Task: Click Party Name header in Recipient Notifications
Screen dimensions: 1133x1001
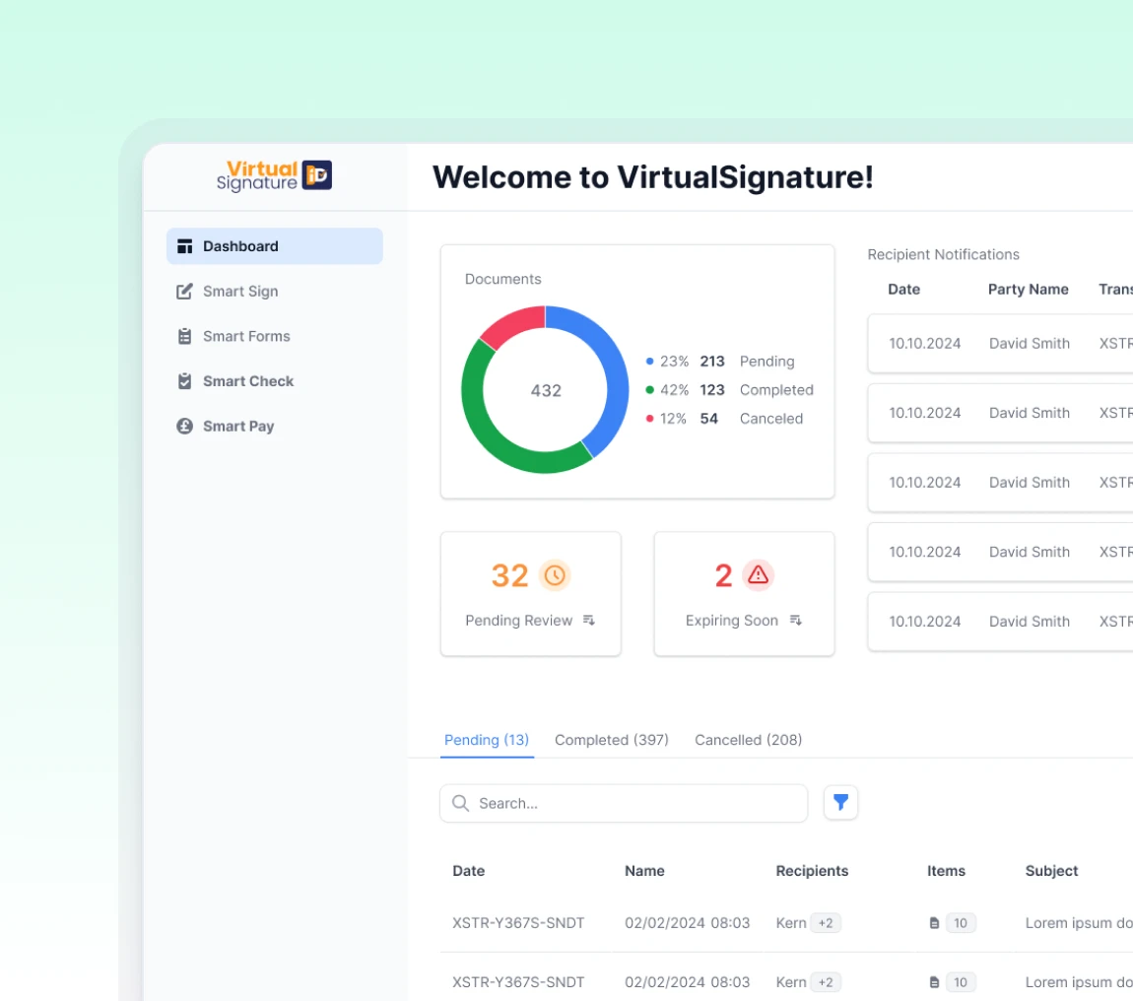Action: coord(1029,289)
